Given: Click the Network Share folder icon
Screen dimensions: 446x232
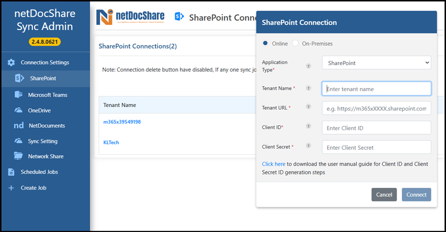Looking at the screenshot, I should 19,156.
